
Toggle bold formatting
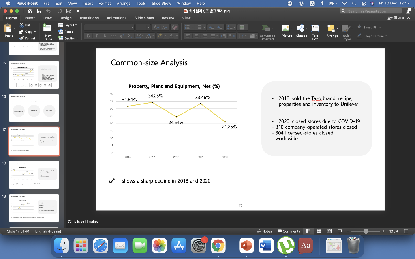pyautogui.click(x=88, y=36)
